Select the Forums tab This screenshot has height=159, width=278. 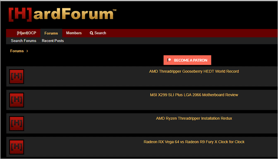pyautogui.click(x=51, y=33)
